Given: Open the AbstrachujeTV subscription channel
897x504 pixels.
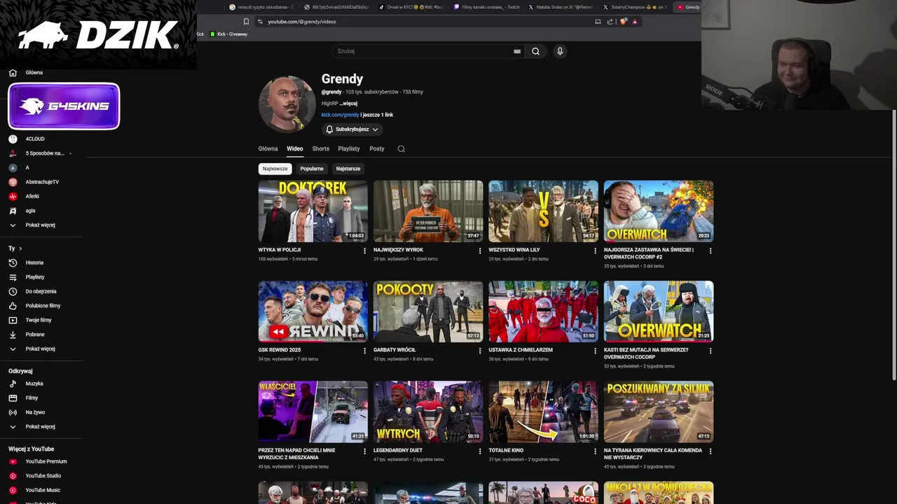Looking at the screenshot, I should coord(42,182).
